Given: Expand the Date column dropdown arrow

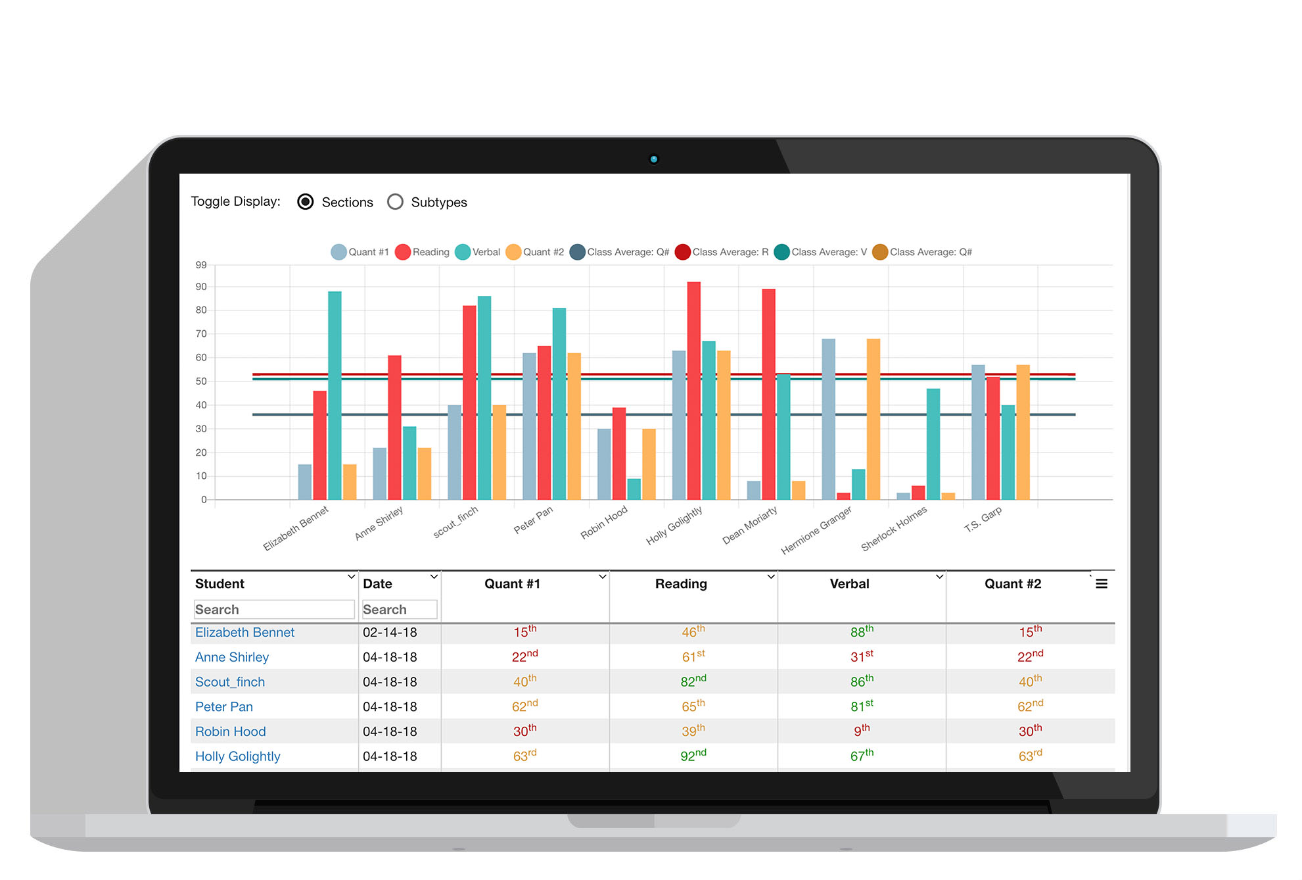Looking at the screenshot, I should point(434,577).
